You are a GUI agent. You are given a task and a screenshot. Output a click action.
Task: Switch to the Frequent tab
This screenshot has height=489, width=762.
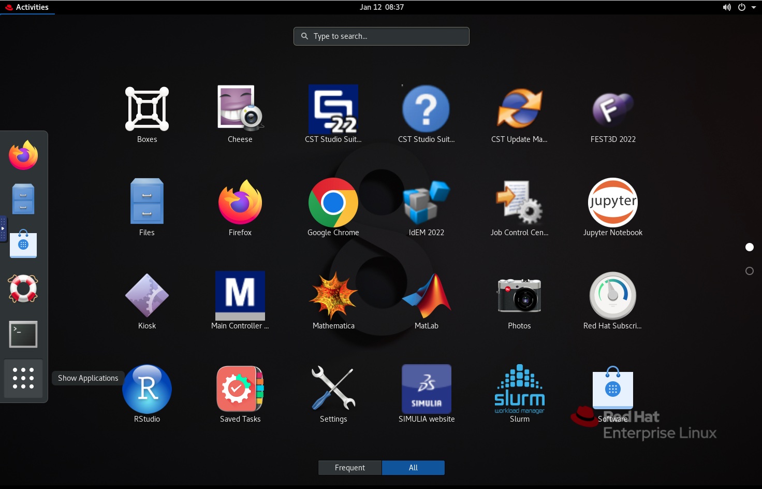pyautogui.click(x=350, y=468)
